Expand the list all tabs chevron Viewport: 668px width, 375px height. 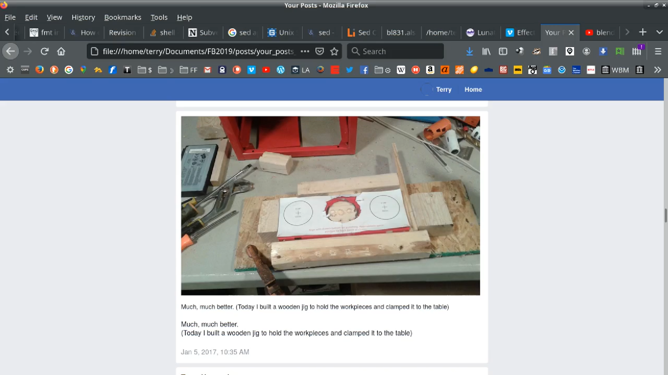pyautogui.click(x=659, y=32)
